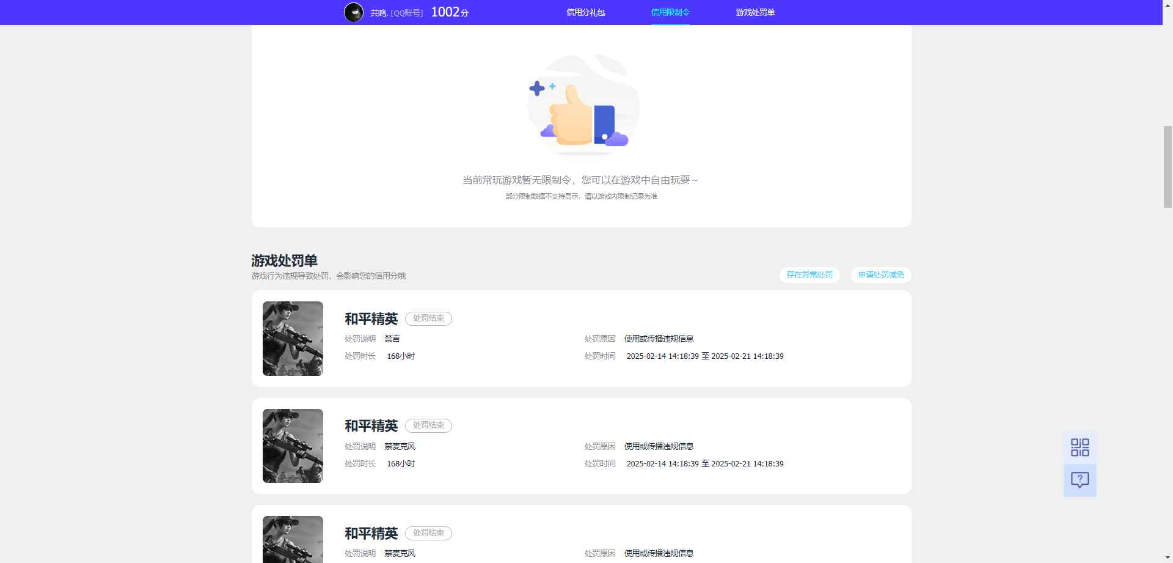Click 使用或传播违规信息 reason in second record
This screenshot has width=1173, height=563.
tap(659, 446)
